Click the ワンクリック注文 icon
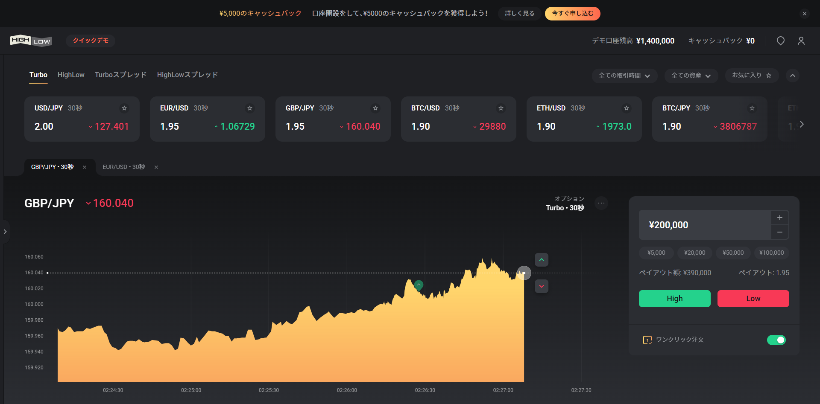Screen dimensions: 820x404 [x=647, y=340]
